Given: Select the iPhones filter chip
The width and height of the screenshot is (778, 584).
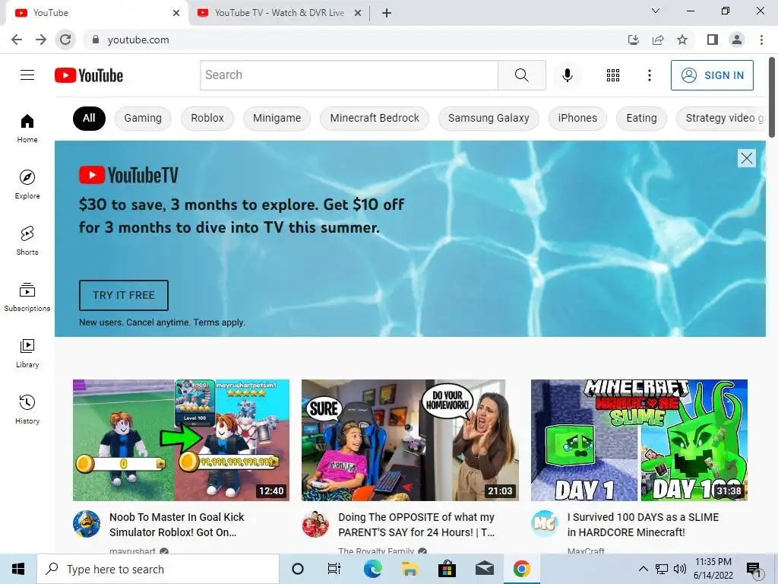Looking at the screenshot, I should coord(577,118).
